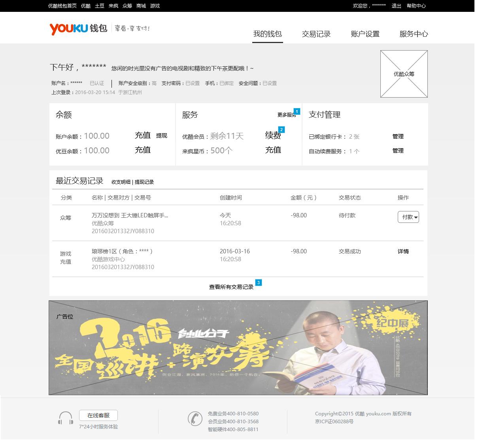Switch to 交易记录 tab

tap(316, 34)
